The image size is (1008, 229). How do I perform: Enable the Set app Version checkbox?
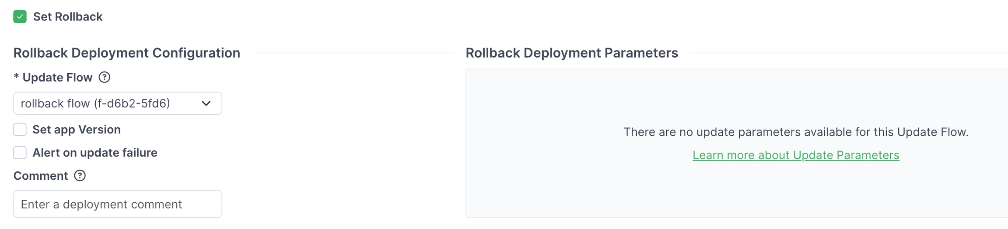(x=20, y=130)
